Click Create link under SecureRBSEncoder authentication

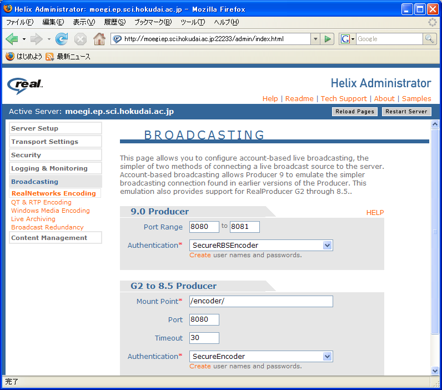point(200,255)
